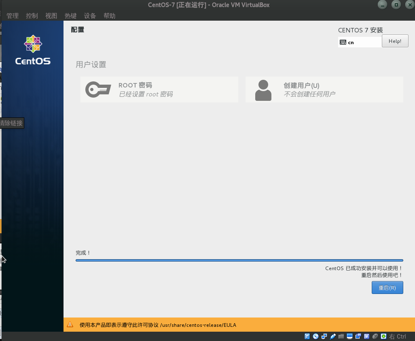415x341 pixels.
Task: Click the VirtualBox window title text
Action: [x=209, y=5]
